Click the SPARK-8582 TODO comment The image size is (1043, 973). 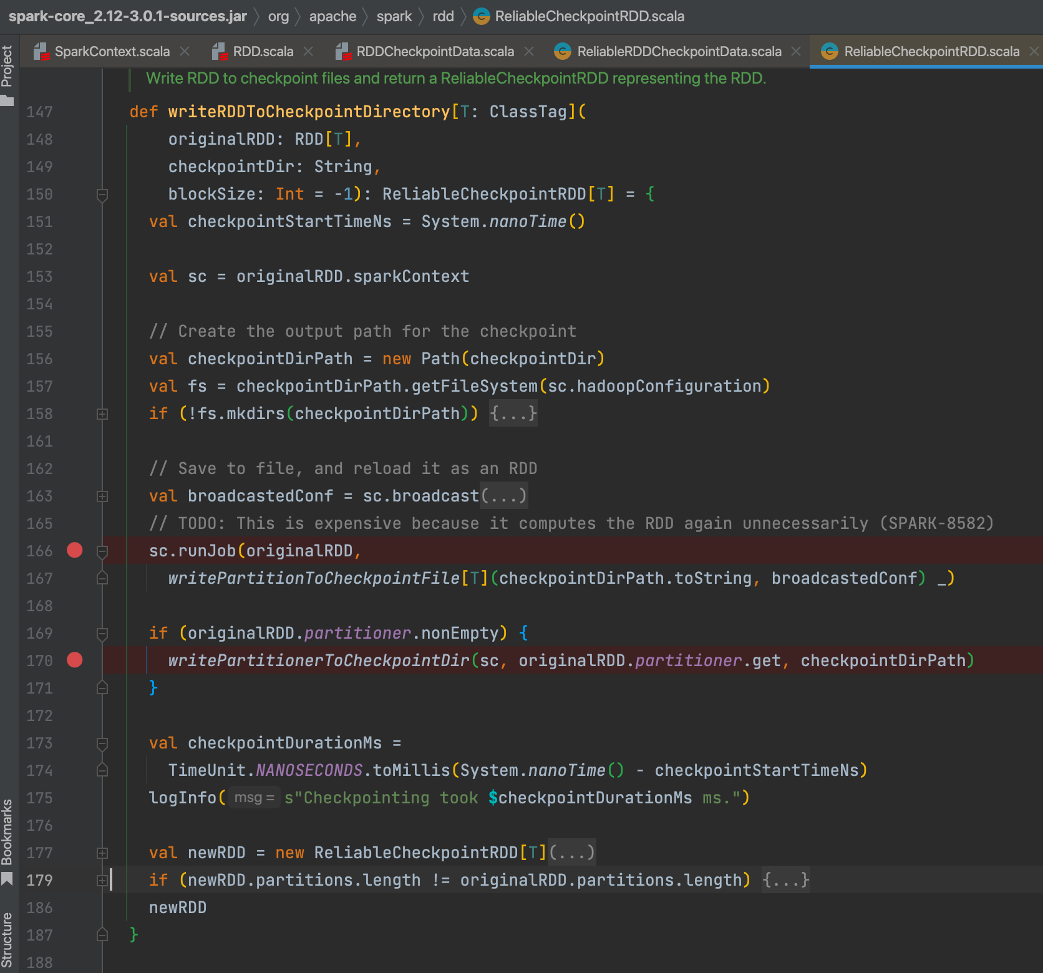point(571,523)
